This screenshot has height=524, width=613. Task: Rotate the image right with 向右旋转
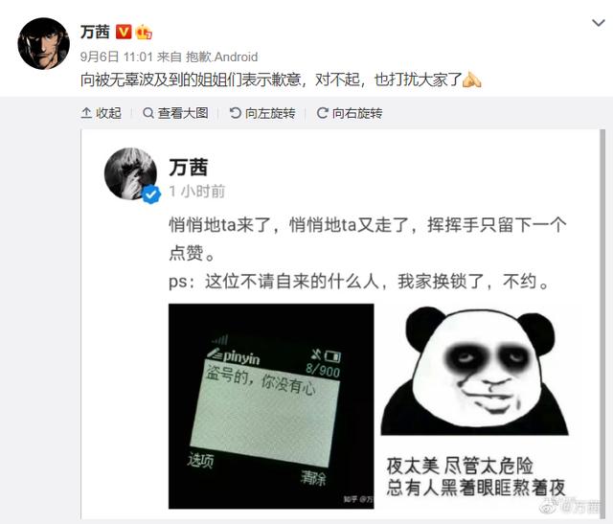pyautogui.click(x=350, y=113)
